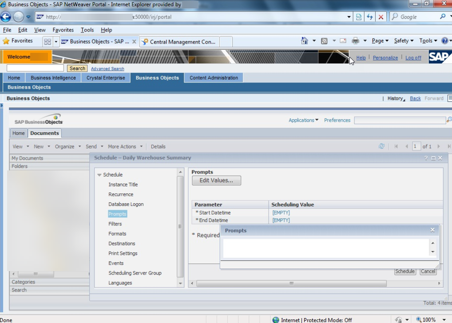
Task: Select the Content Administration portal tab
Action: (x=214, y=78)
